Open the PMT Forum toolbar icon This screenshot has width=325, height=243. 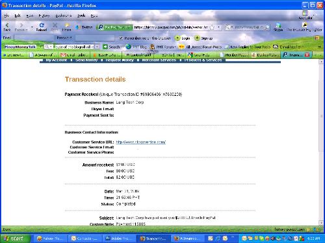[x=162, y=47]
